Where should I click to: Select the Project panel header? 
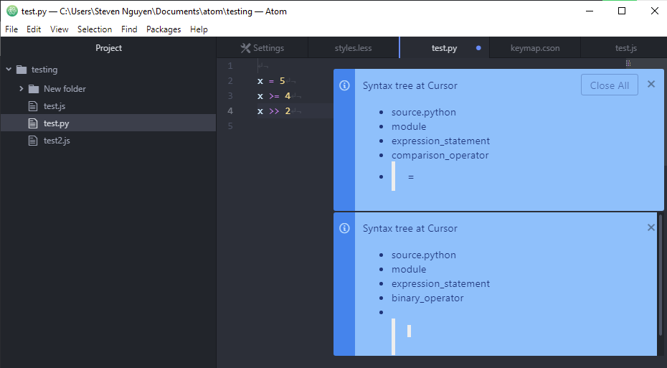(108, 48)
